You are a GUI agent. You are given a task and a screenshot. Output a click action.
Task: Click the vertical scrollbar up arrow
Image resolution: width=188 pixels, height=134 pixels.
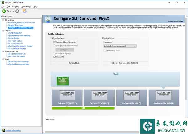click(x=186, y=17)
